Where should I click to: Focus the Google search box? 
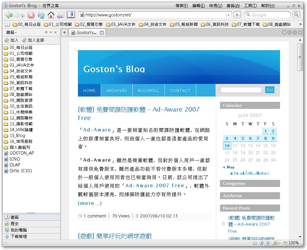267,15
